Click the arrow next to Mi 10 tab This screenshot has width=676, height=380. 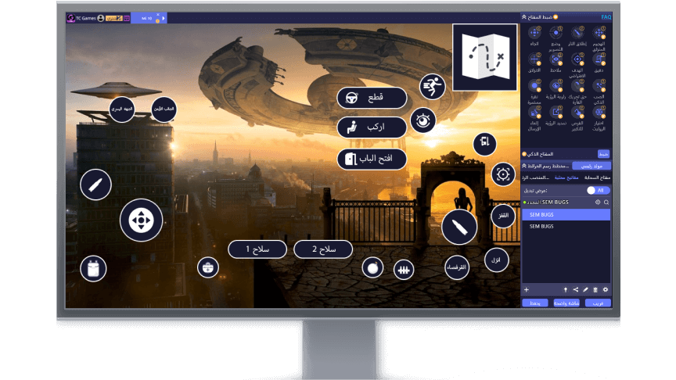[x=164, y=18]
